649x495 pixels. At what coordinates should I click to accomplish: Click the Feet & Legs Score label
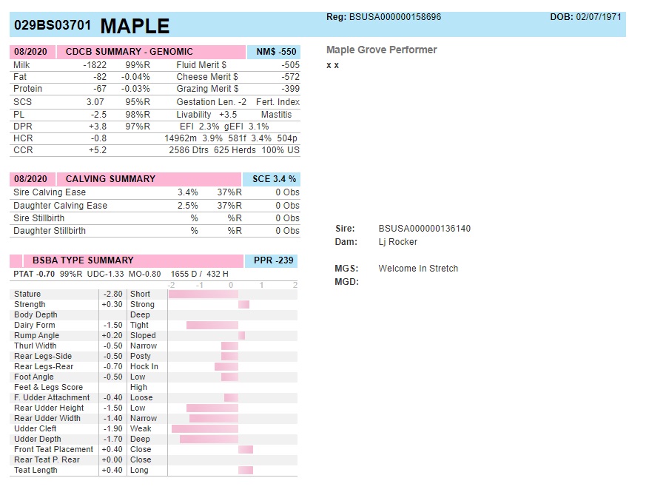48,388
